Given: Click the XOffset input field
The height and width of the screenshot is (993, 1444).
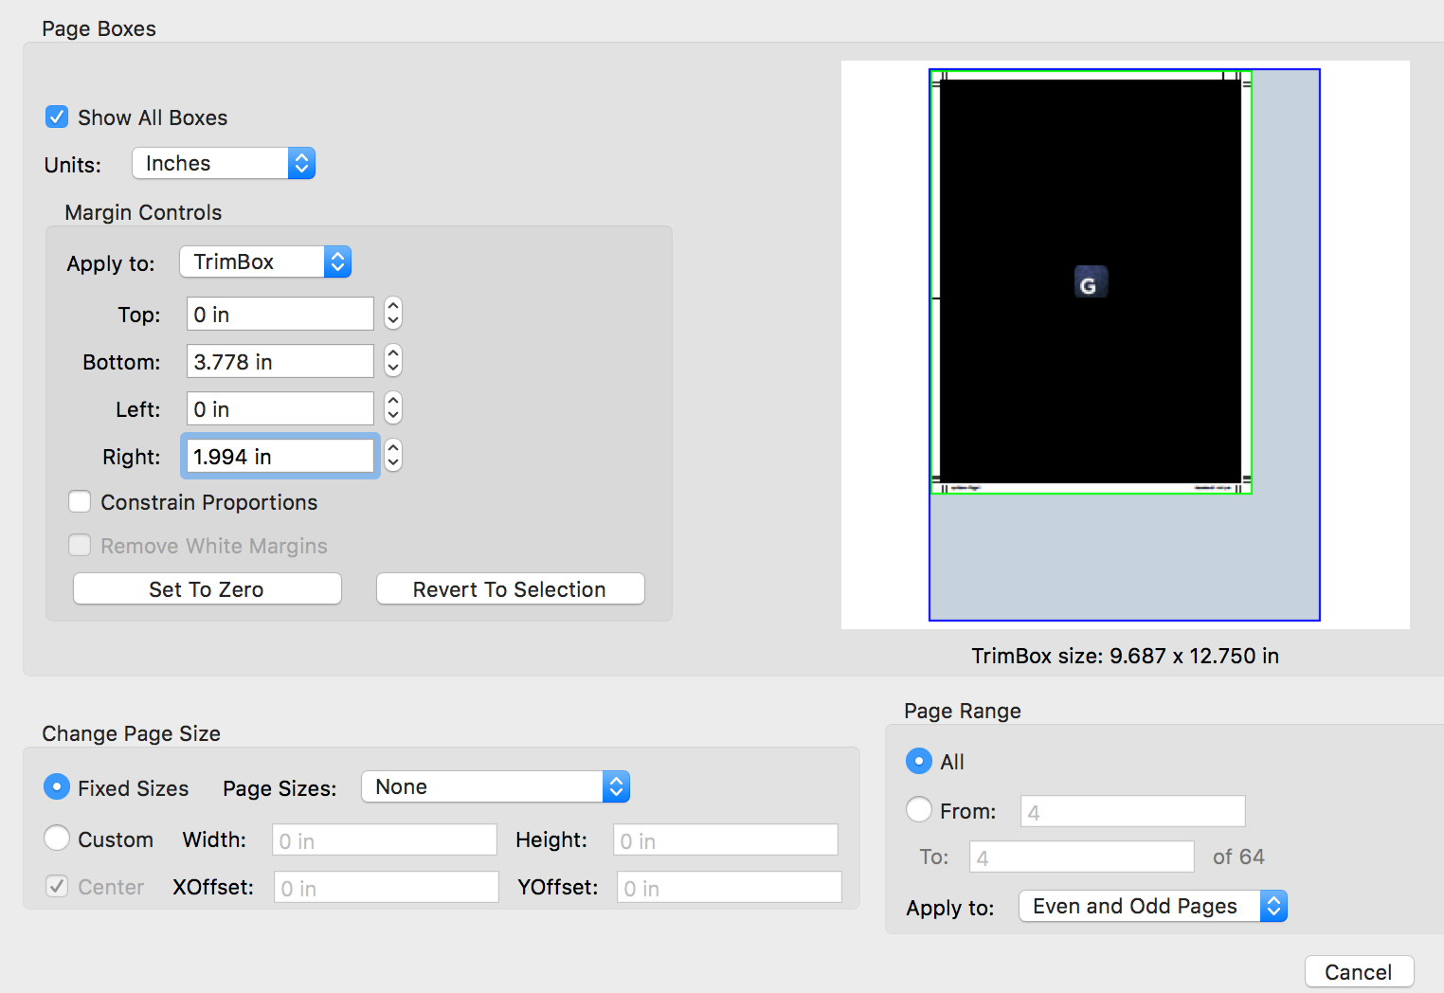Looking at the screenshot, I should click(x=387, y=887).
